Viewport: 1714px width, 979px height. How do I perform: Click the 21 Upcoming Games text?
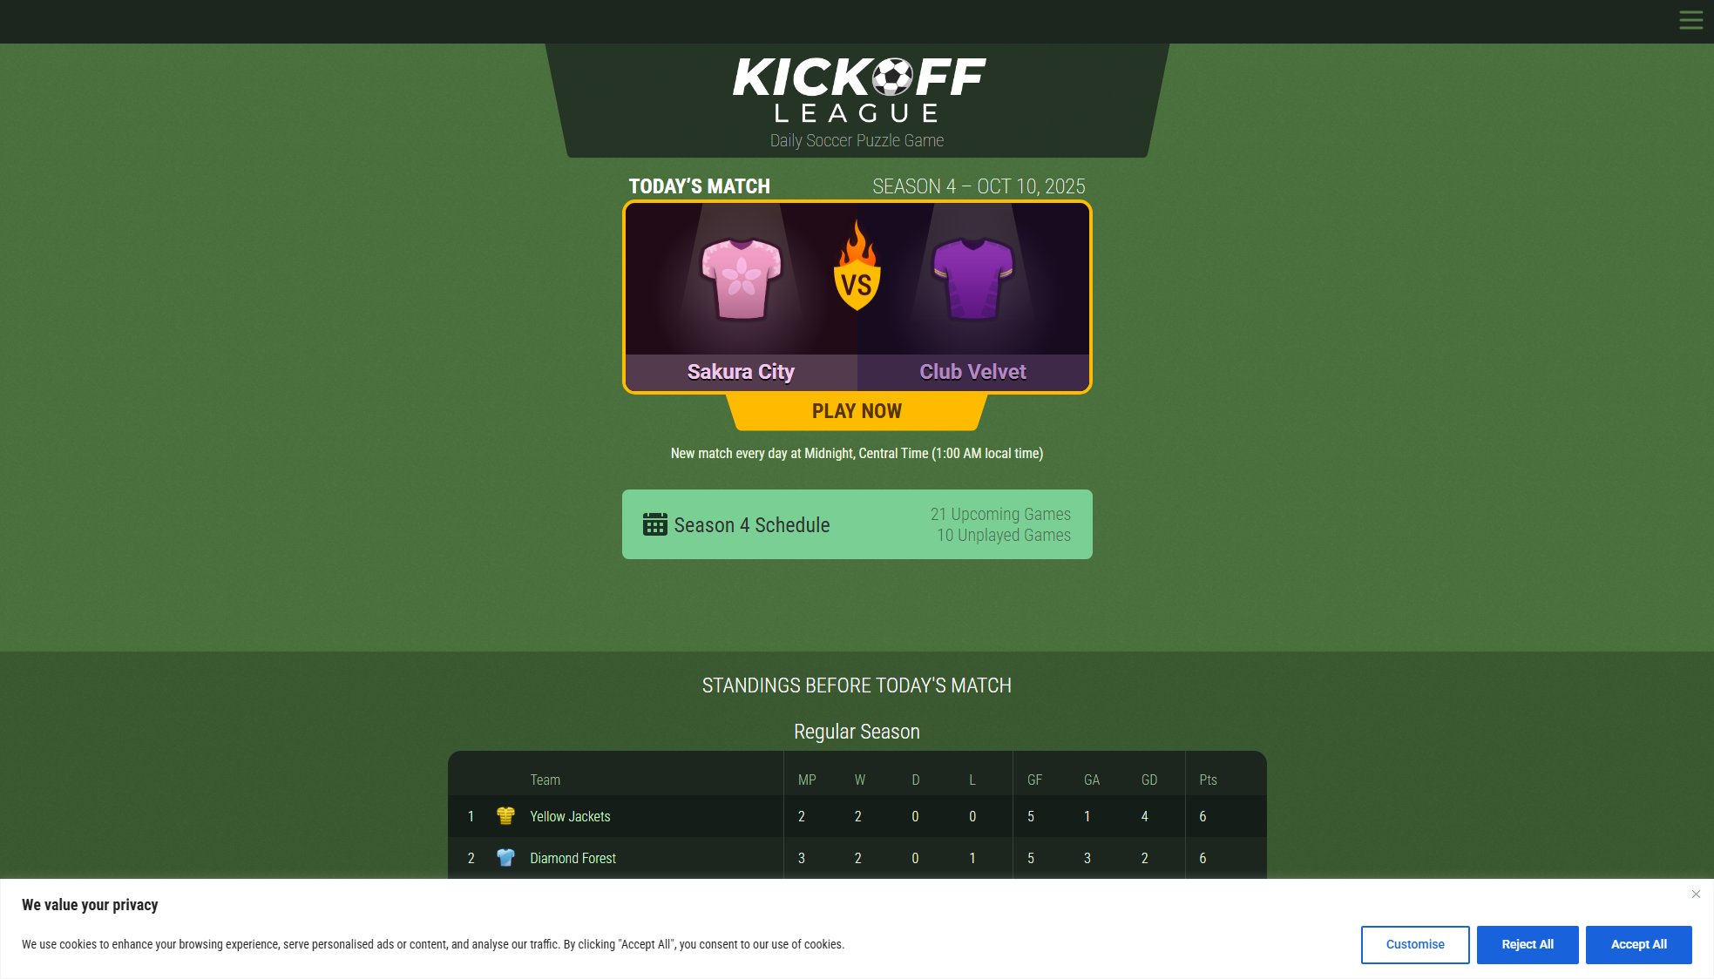pos(1000,514)
